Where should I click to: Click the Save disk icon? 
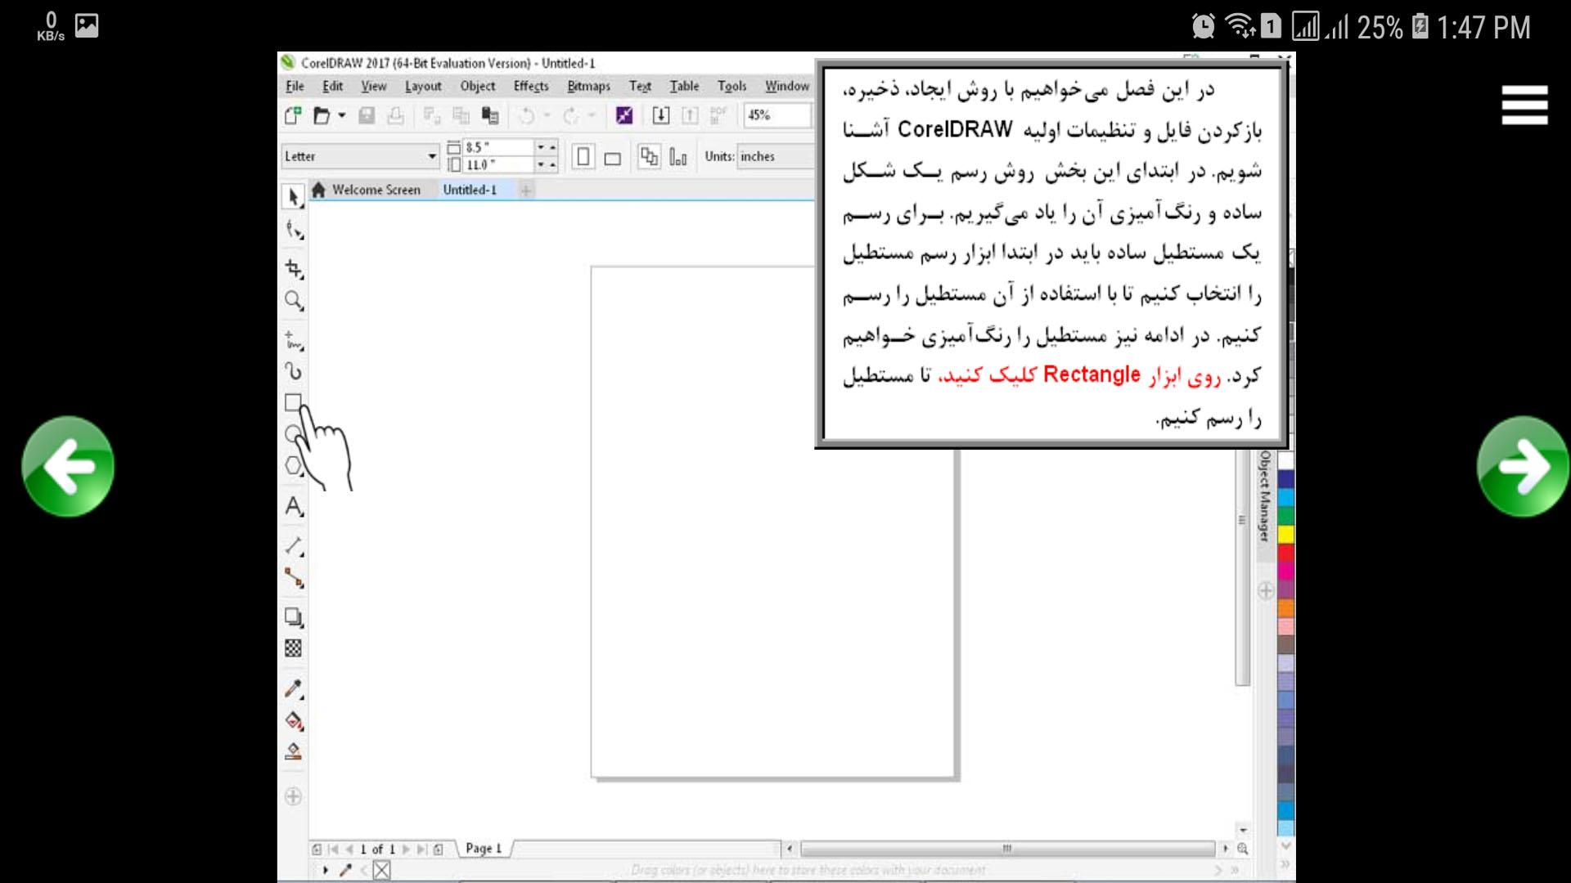367,115
